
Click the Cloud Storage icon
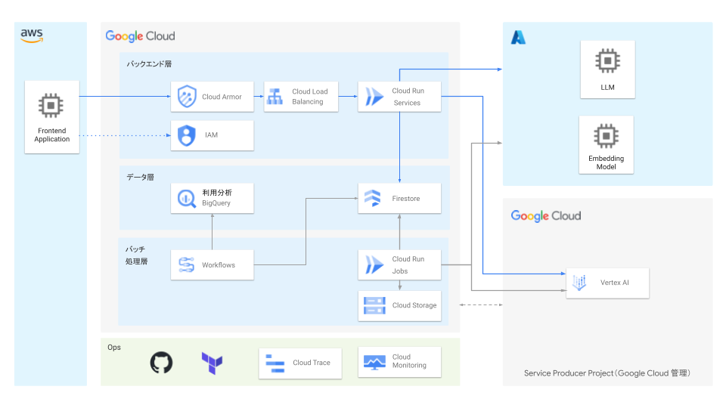(x=374, y=305)
